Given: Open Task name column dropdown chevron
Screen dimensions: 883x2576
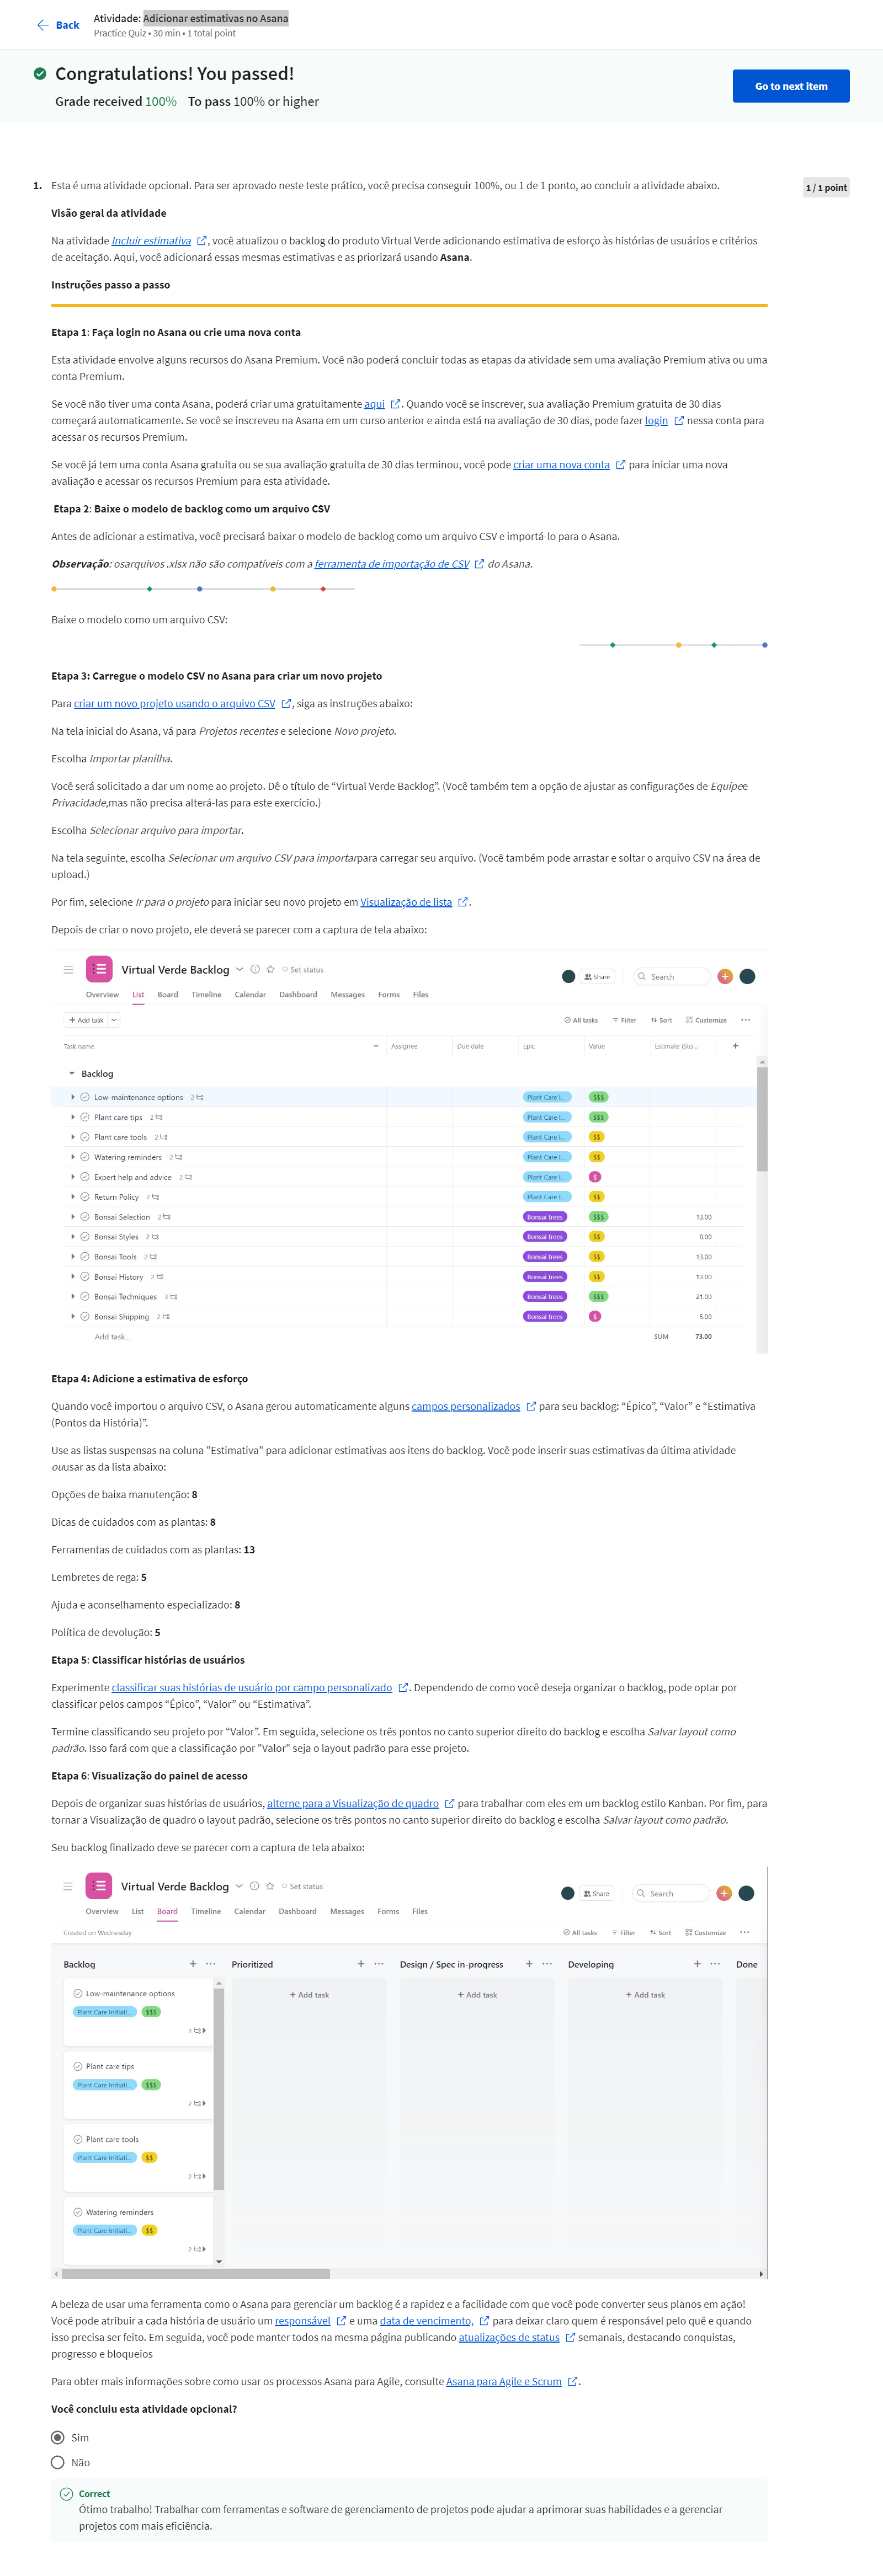Looking at the screenshot, I should [376, 1046].
